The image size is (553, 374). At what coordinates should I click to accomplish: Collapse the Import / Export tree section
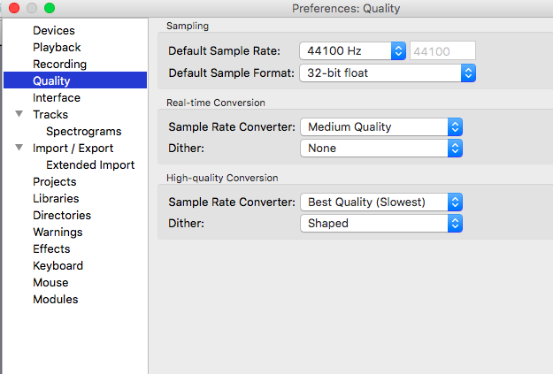pyautogui.click(x=19, y=149)
